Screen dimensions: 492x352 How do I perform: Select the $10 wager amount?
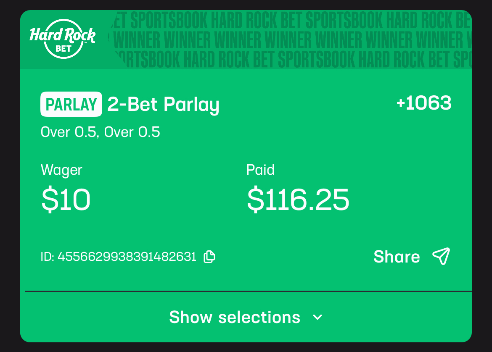coord(66,200)
